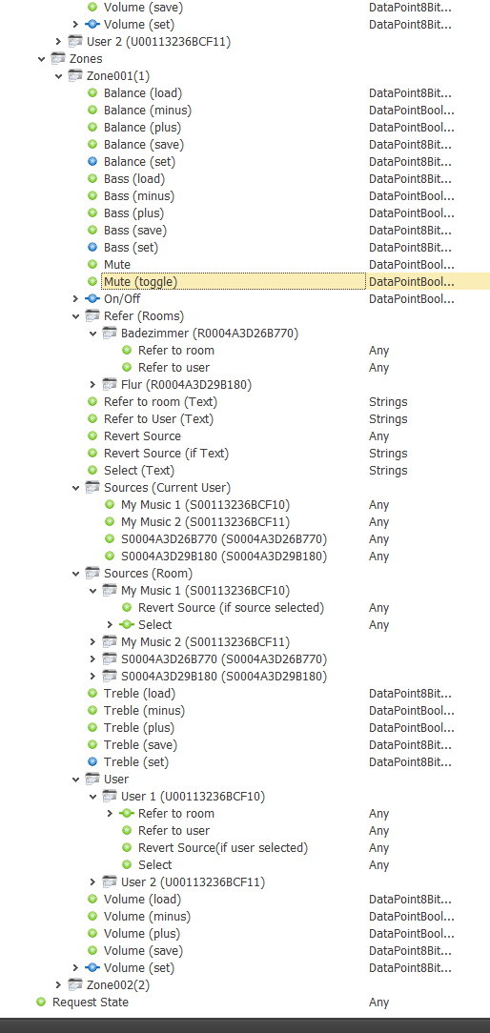The image size is (490, 1033).
Task: Click the folder icon of Zones
Action: 58,59
